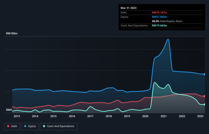Image resolution: width=209 pixels, height=134 pixels.
Task: Click the RM91.065m equity value
Action: tap(159, 17)
